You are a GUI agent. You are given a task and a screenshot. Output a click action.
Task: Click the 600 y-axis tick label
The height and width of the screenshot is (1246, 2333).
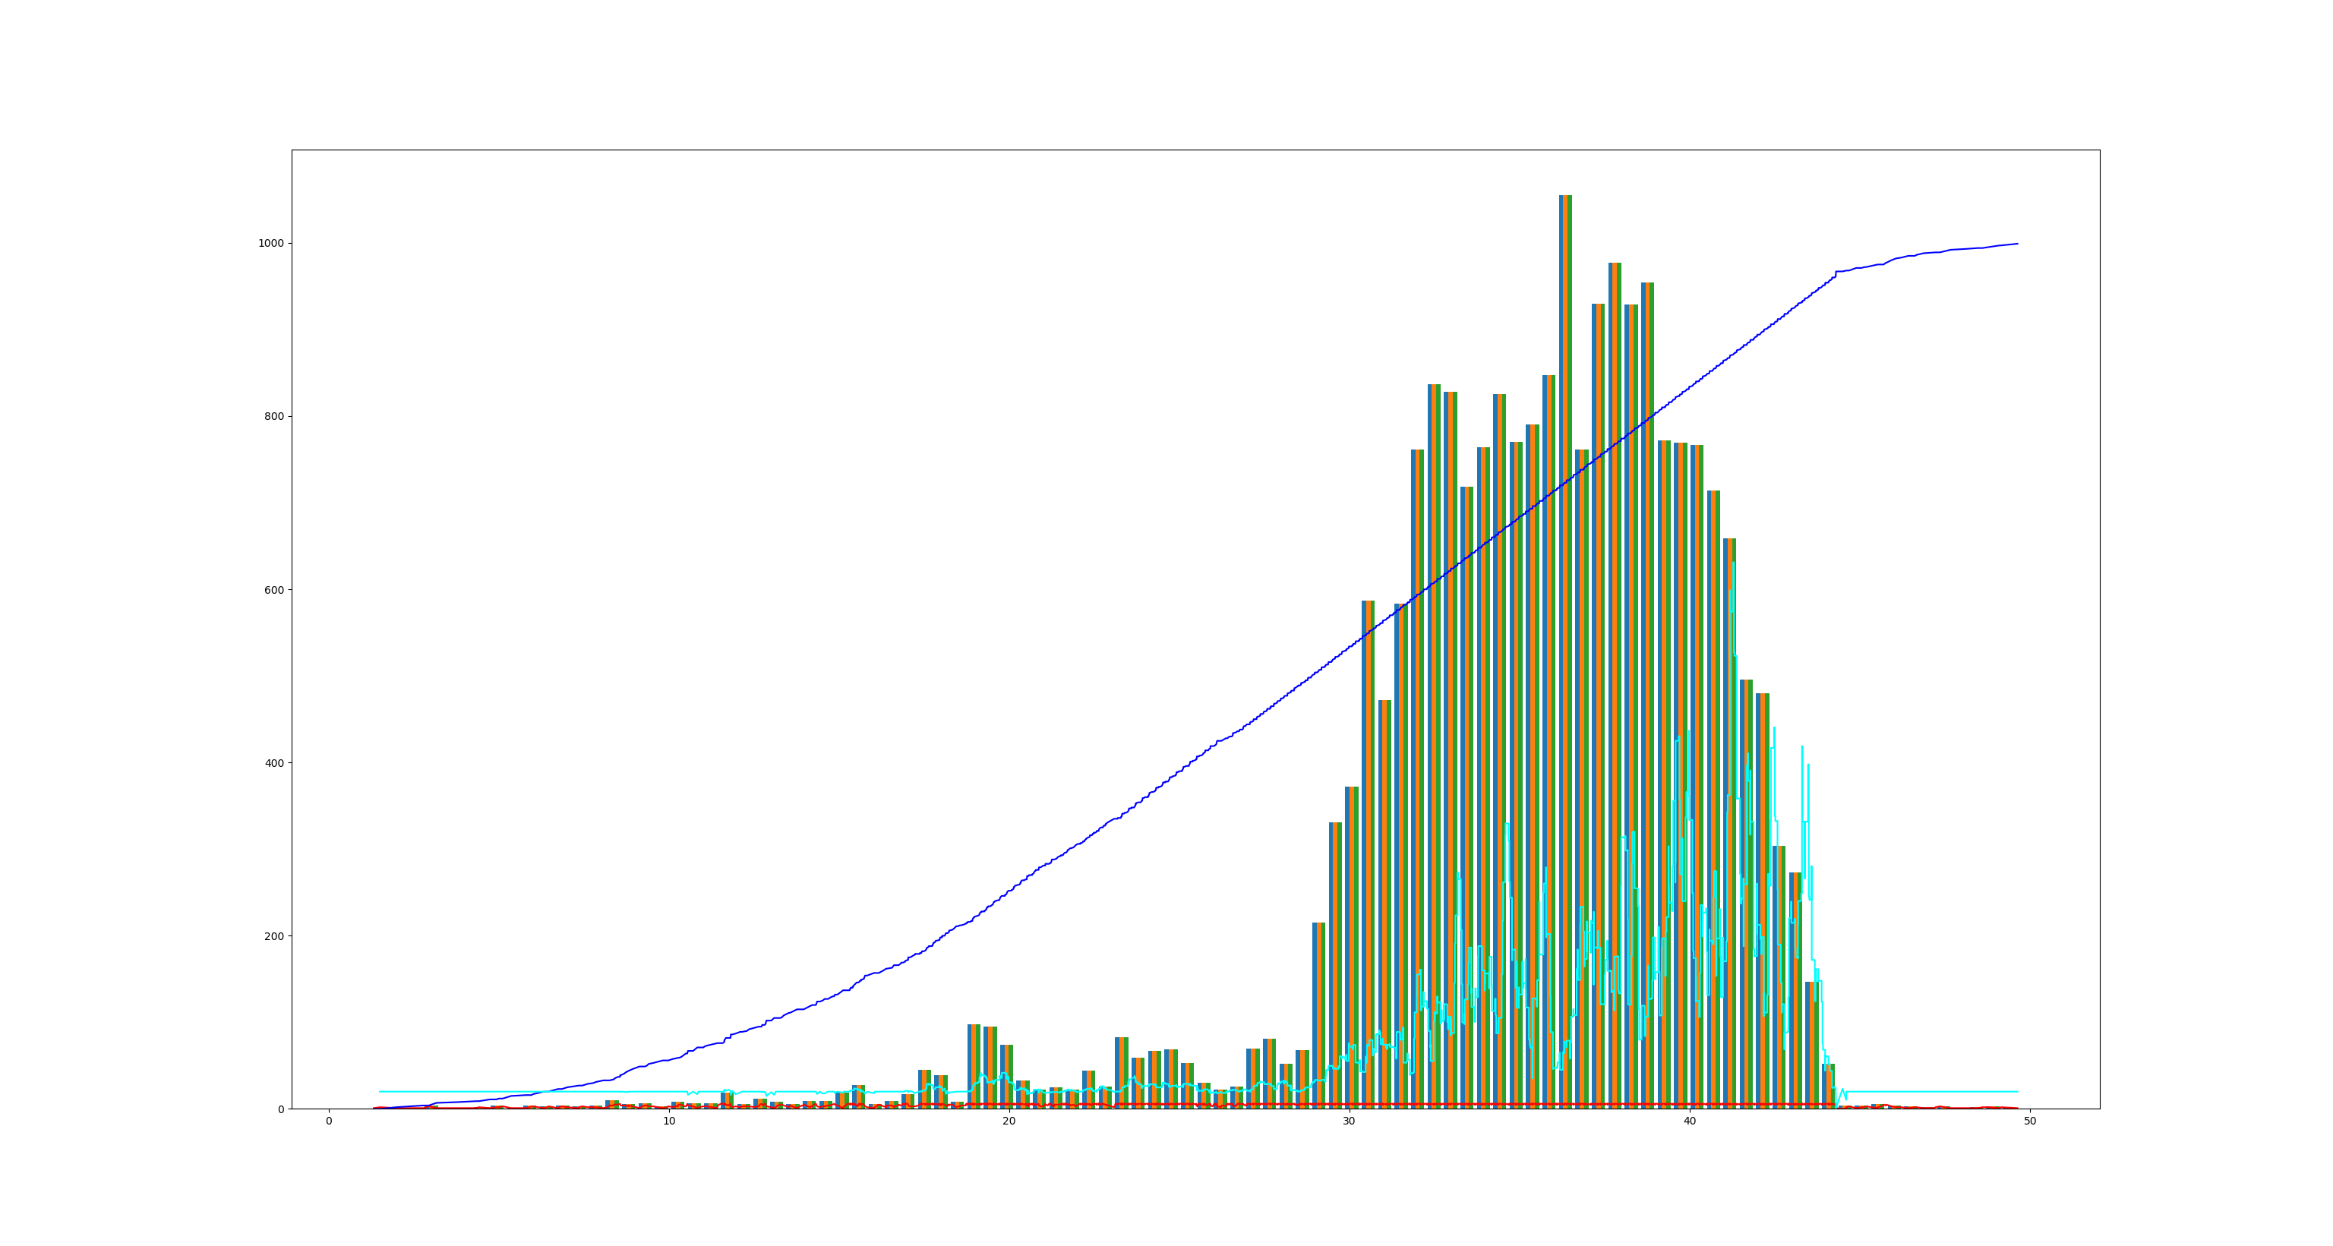pyautogui.click(x=273, y=589)
